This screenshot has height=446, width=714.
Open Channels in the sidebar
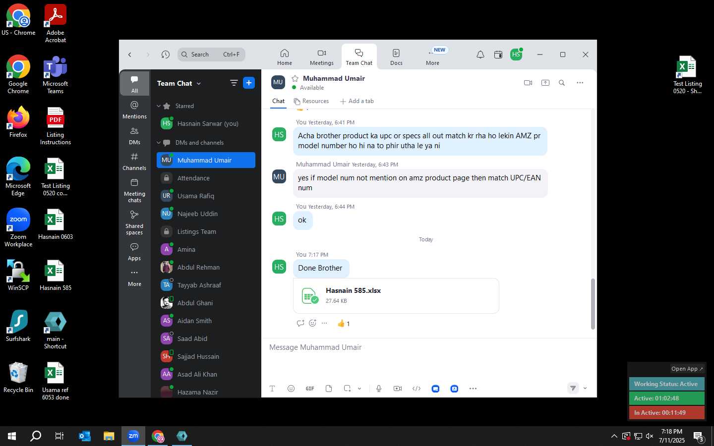pos(134,162)
